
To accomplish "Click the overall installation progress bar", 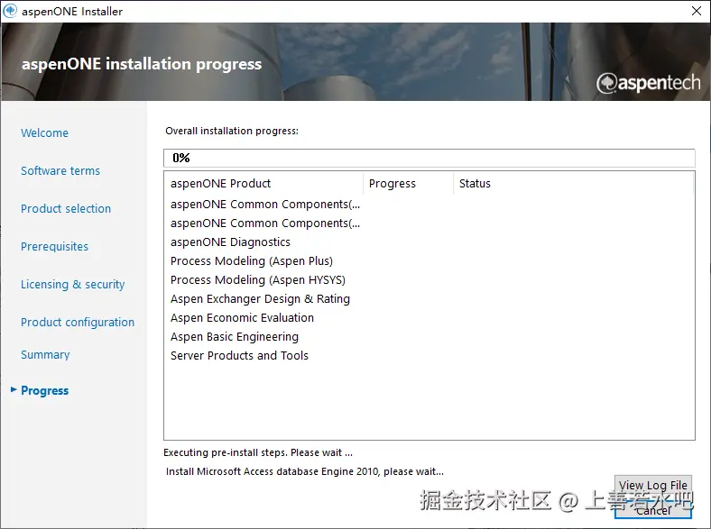I will 429,158.
